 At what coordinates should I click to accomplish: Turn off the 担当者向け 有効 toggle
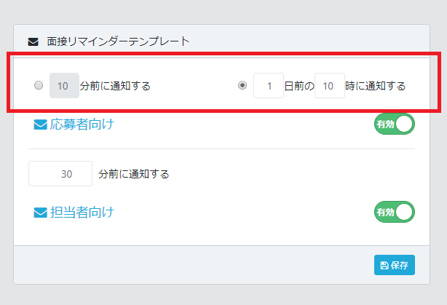click(x=394, y=212)
